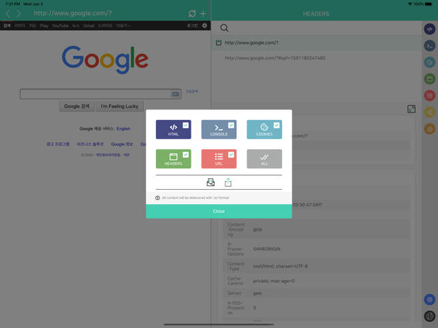Image resolution: width=438 pixels, height=328 pixels.
Task: Open HTML source panel in sidebar
Action: [x=430, y=29]
